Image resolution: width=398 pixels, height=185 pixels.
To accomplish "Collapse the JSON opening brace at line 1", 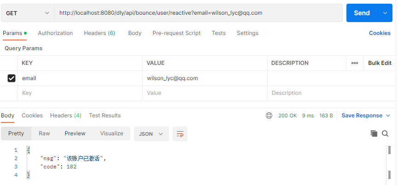I will tap(29, 150).
